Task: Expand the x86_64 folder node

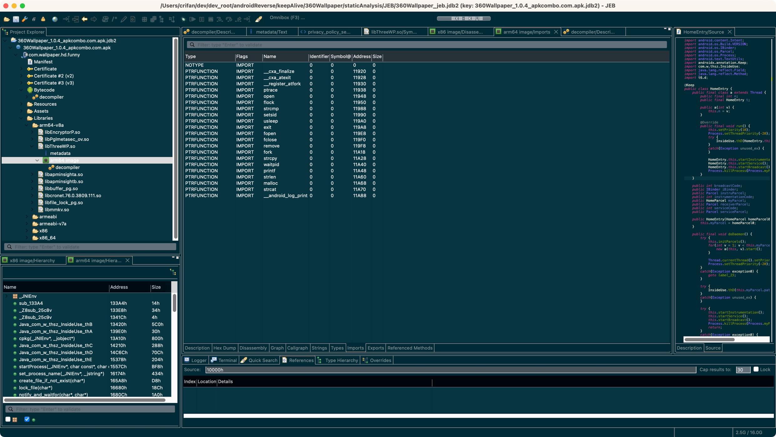Action: pyautogui.click(x=27, y=238)
